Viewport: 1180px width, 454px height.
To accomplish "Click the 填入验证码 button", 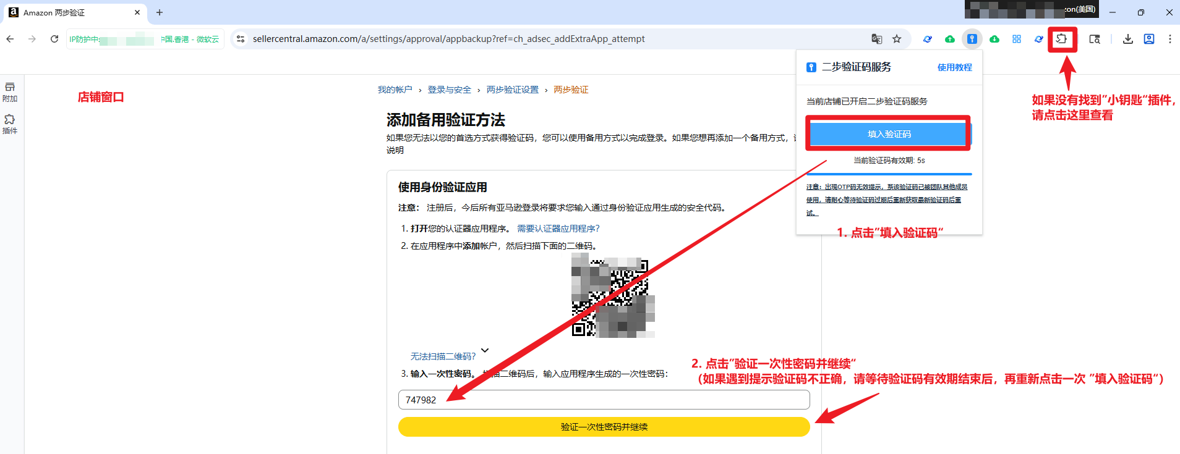I will point(889,134).
